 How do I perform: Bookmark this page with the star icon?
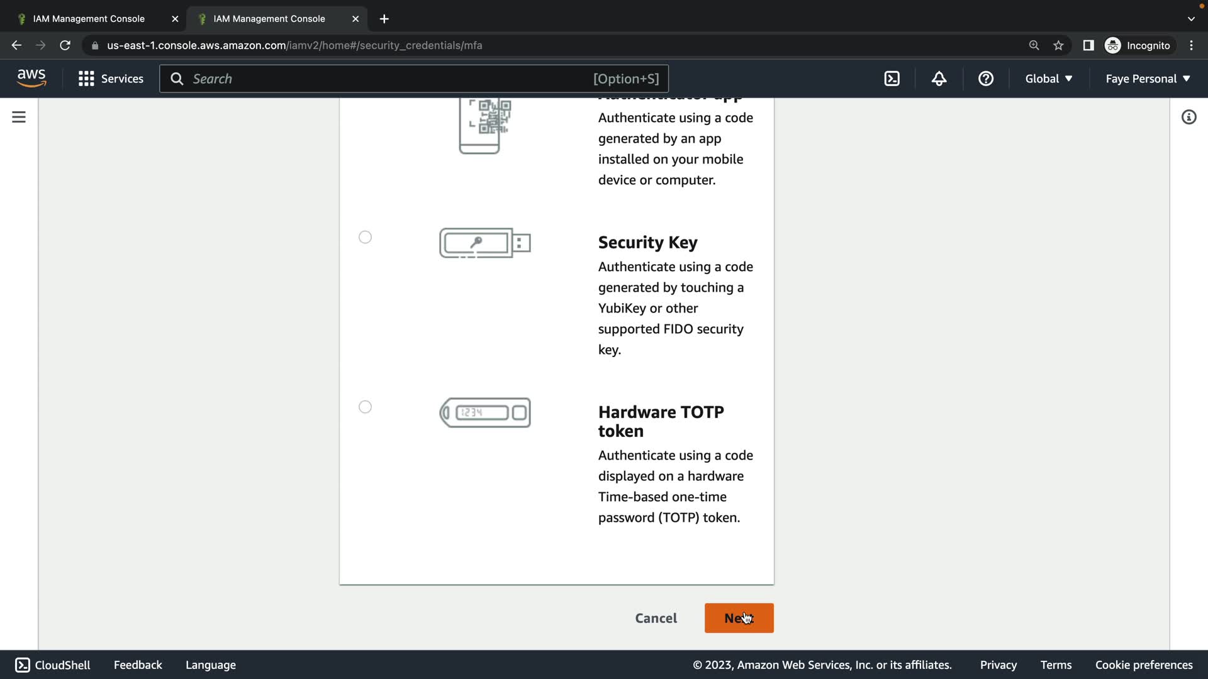click(1058, 45)
